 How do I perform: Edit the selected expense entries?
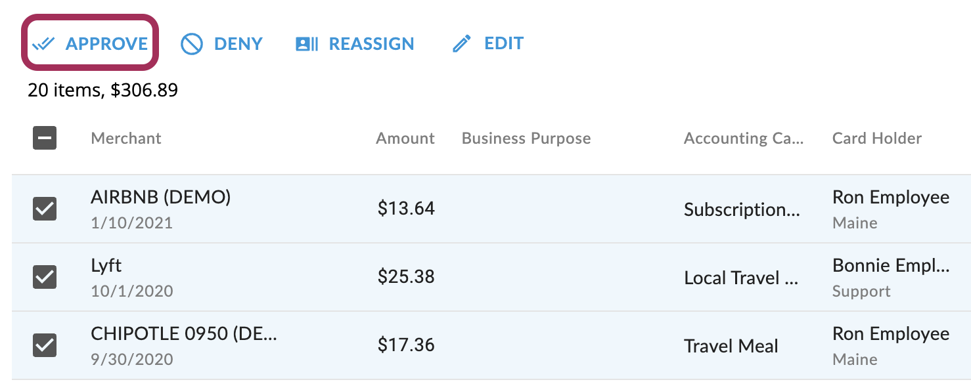504,43
